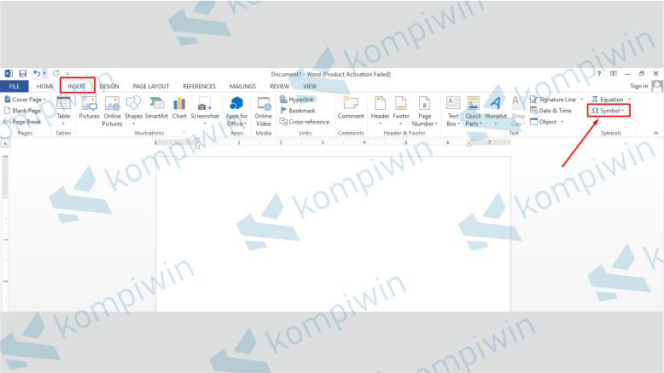Insert a Page Break

22,122
